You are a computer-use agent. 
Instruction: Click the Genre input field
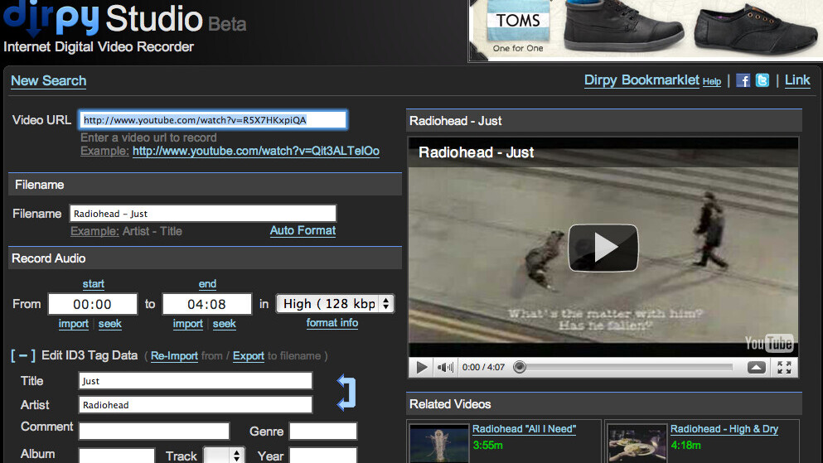(x=322, y=431)
